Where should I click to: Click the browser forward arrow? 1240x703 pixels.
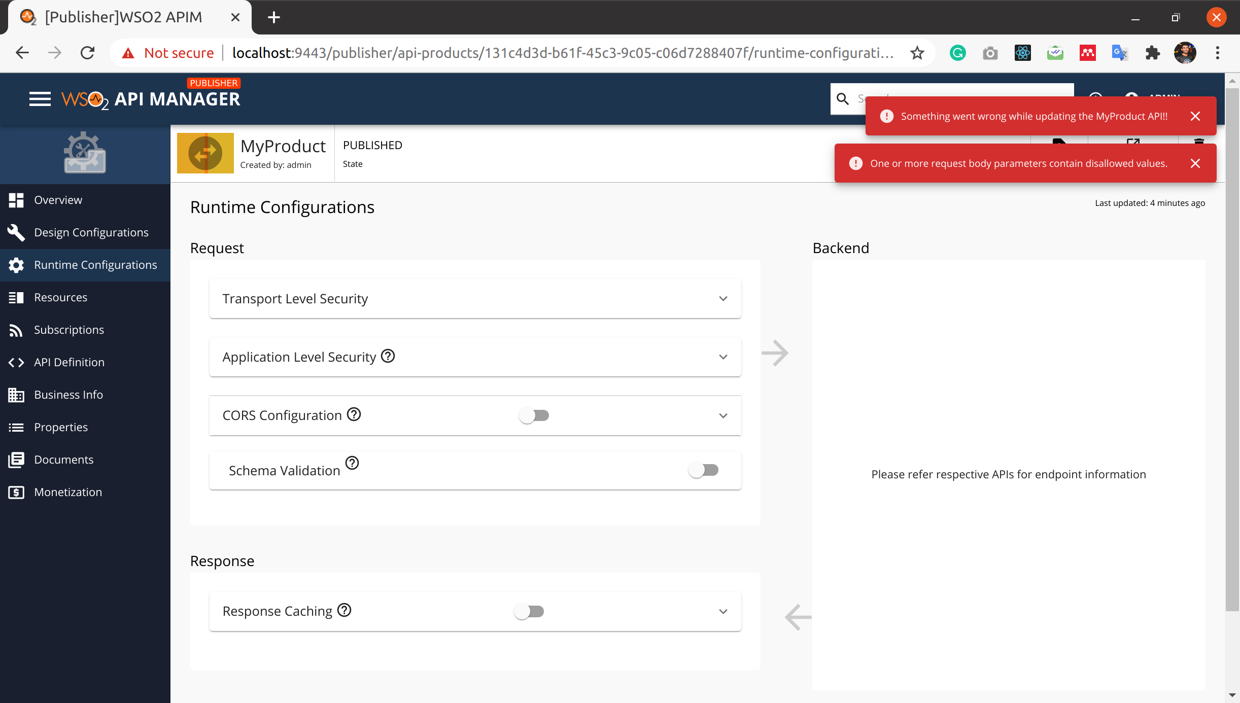[x=55, y=53]
